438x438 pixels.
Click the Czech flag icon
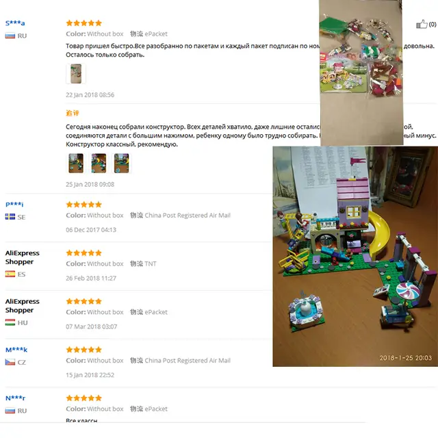tap(10, 362)
